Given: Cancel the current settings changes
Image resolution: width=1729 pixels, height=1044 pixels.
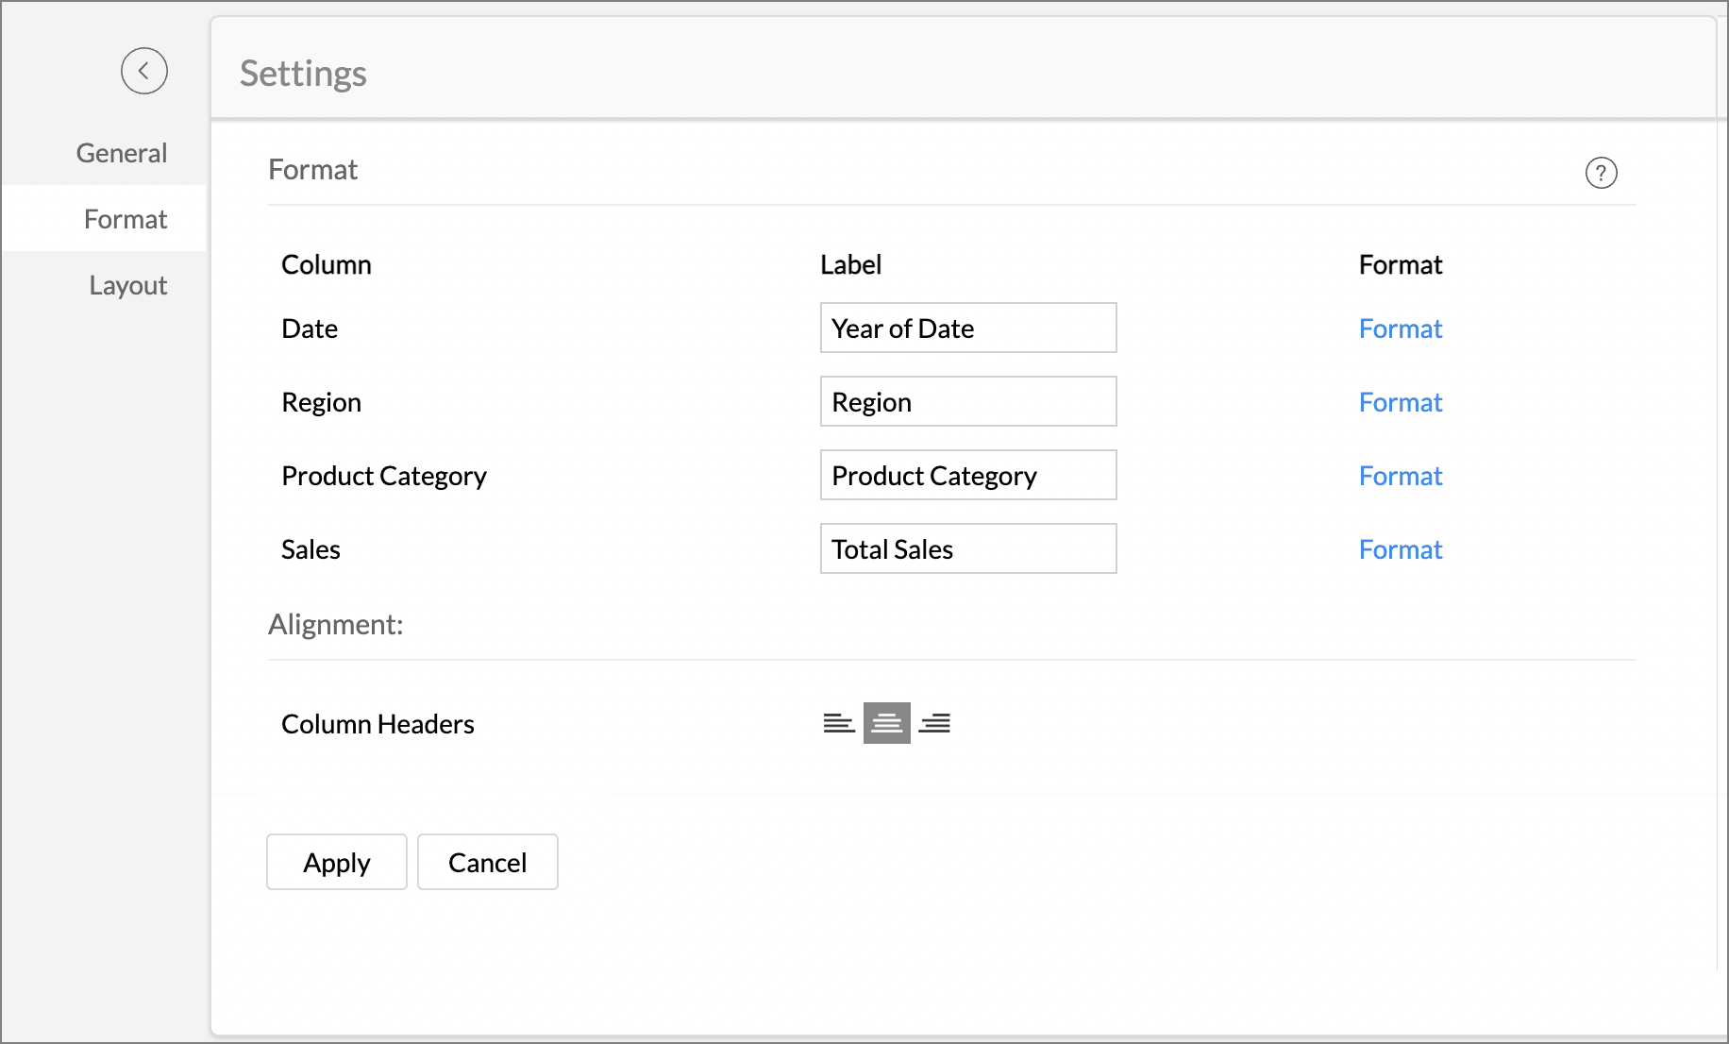Looking at the screenshot, I should [x=487, y=862].
